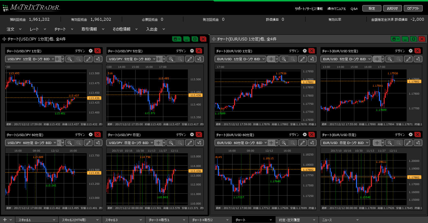Zoom in on the USD/JPY 日足 chart
The image size is (428, 223).
click(171, 143)
